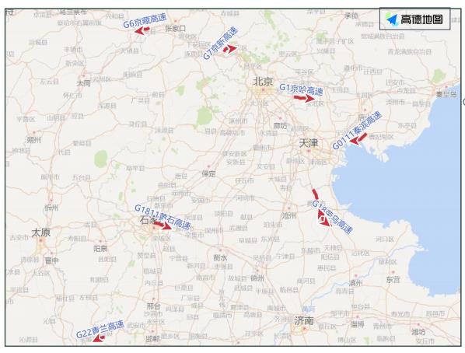The width and height of the screenshot is (465, 353).
Task: Select the G1京哈高速 road label
Action: click(301, 89)
